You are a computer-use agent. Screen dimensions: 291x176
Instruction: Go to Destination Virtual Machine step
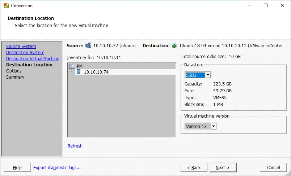pyautogui.click(x=33, y=59)
